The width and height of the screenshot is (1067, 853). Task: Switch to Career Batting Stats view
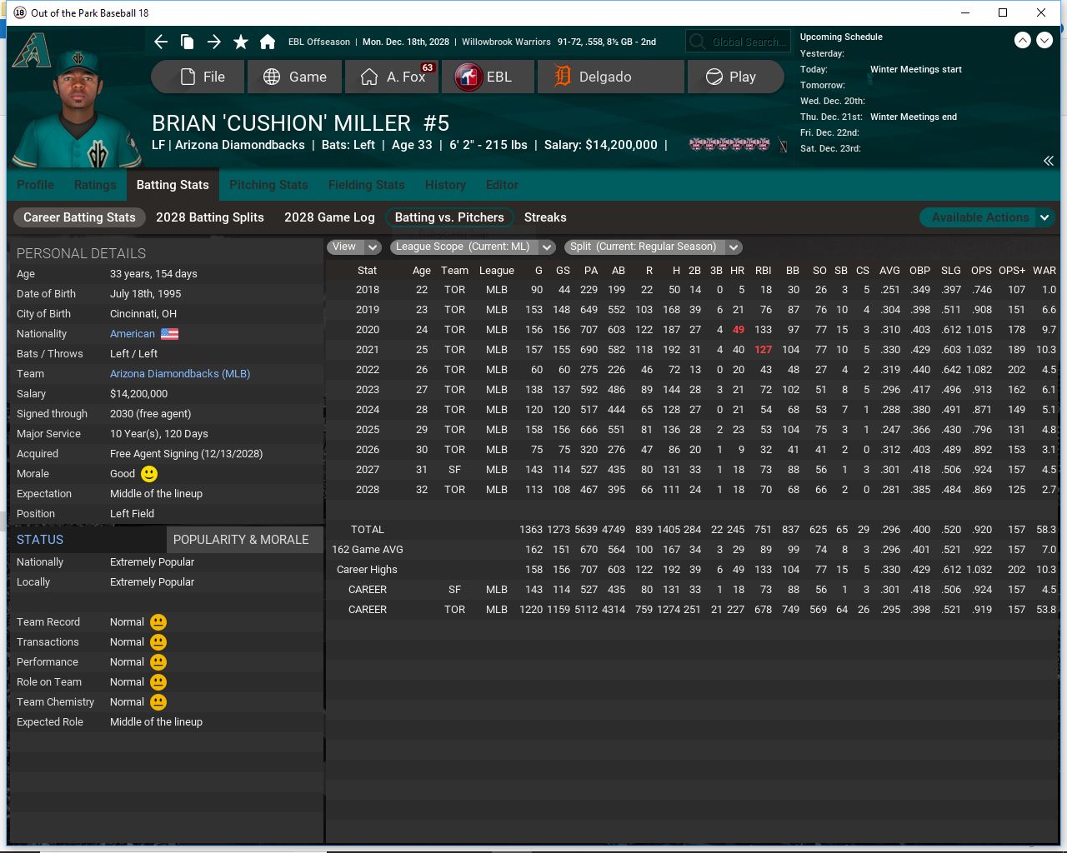click(79, 217)
